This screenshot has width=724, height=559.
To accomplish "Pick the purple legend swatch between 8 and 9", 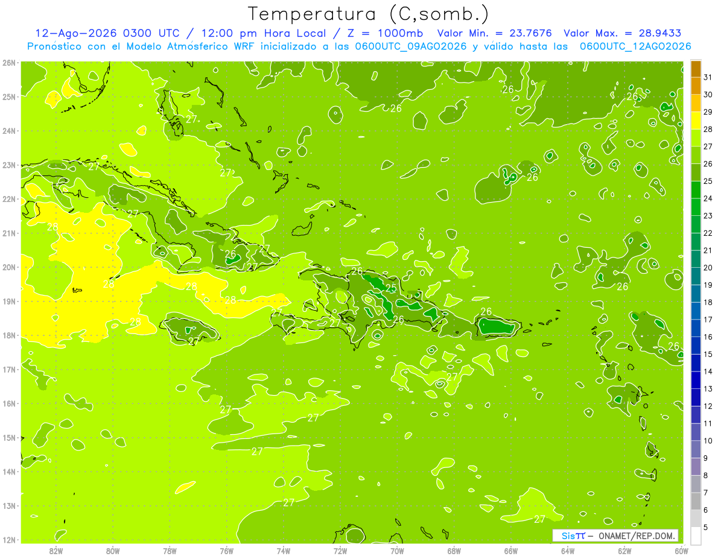I will pos(696,466).
